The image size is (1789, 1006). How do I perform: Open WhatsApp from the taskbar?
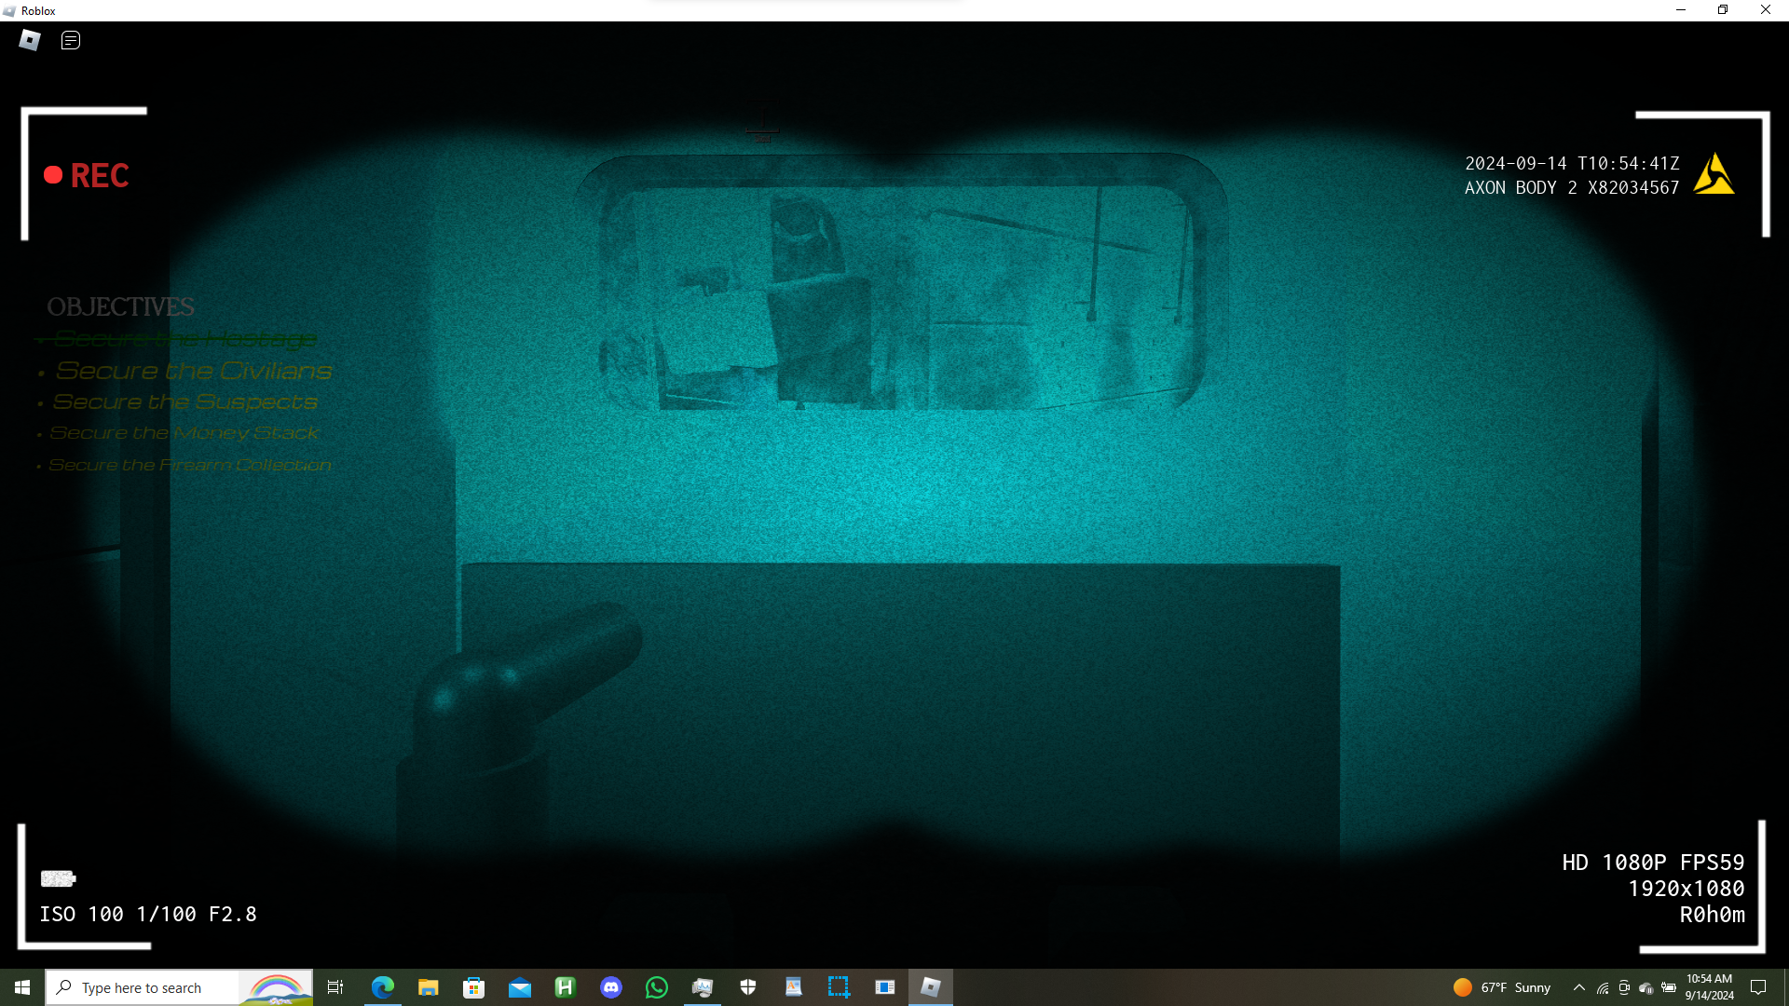(x=657, y=987)
